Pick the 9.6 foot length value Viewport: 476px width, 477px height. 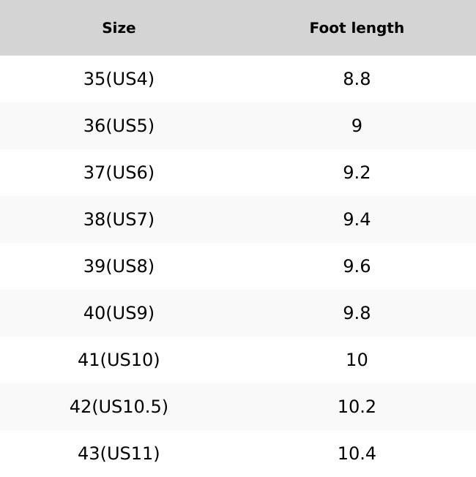357,266
